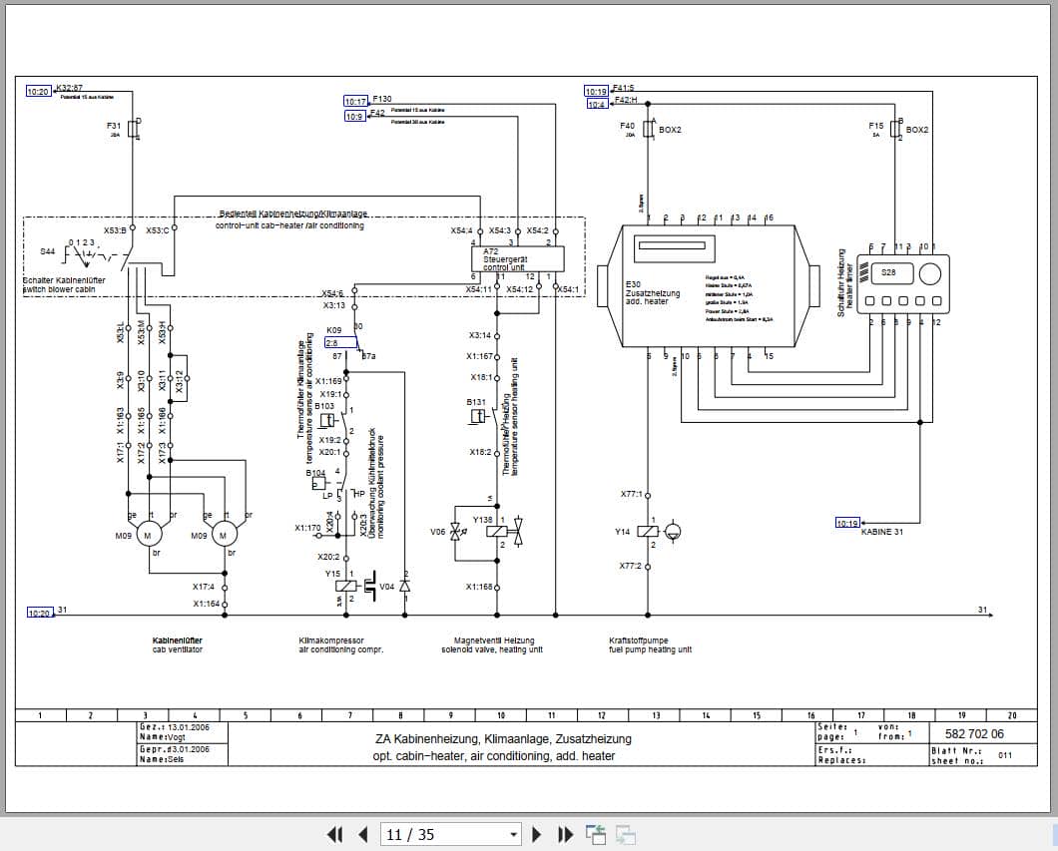Click the X53:C terminal label
The height and width of the screenshot is (851, 1058).
pos(158,229)
